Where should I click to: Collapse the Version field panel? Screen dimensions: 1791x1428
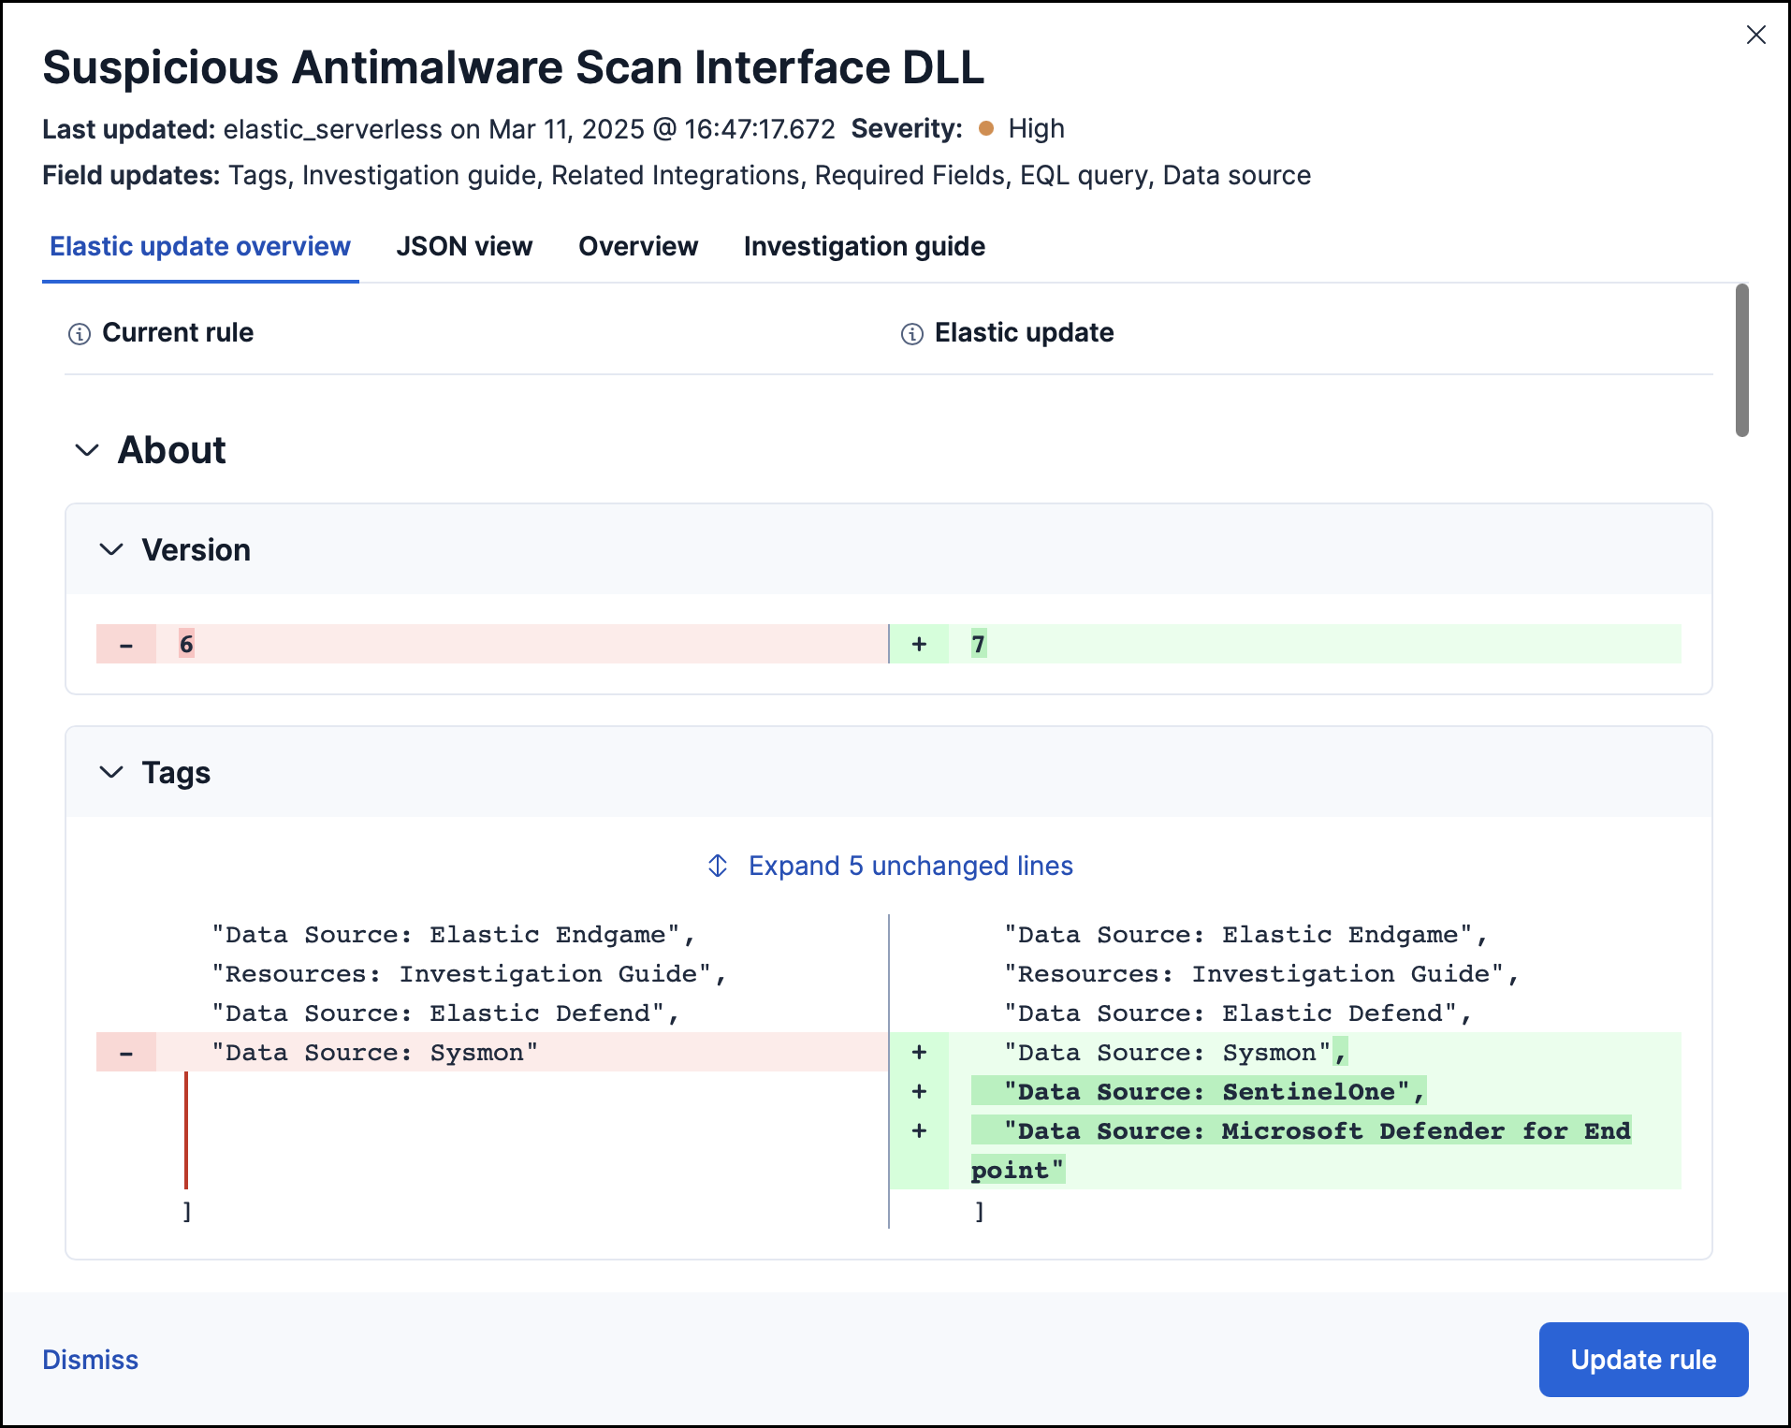tap(111, 549)
